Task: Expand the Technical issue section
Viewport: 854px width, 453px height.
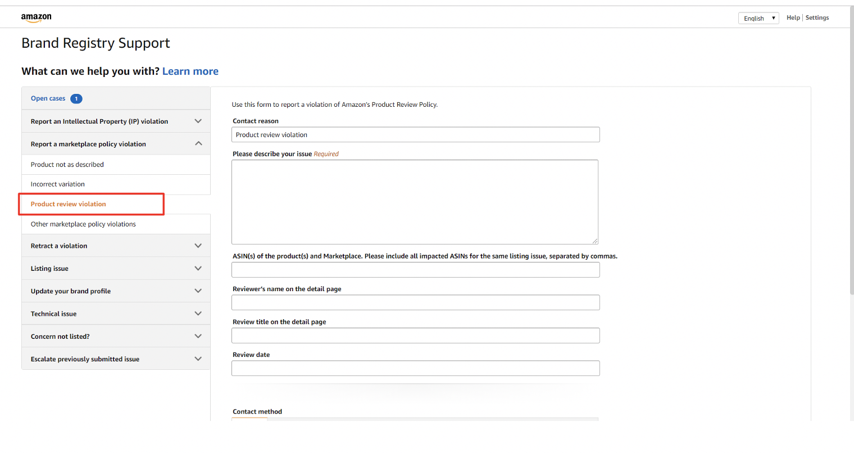Action: 116,314
